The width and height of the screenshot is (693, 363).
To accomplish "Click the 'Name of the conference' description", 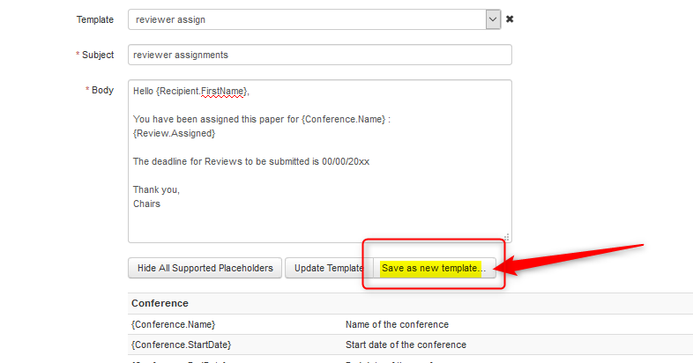I will tap(397, 324).
